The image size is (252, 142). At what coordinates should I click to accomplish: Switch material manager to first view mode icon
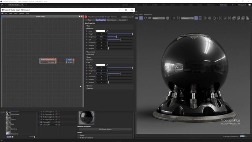pyautogui.click(x=7, y=137)
